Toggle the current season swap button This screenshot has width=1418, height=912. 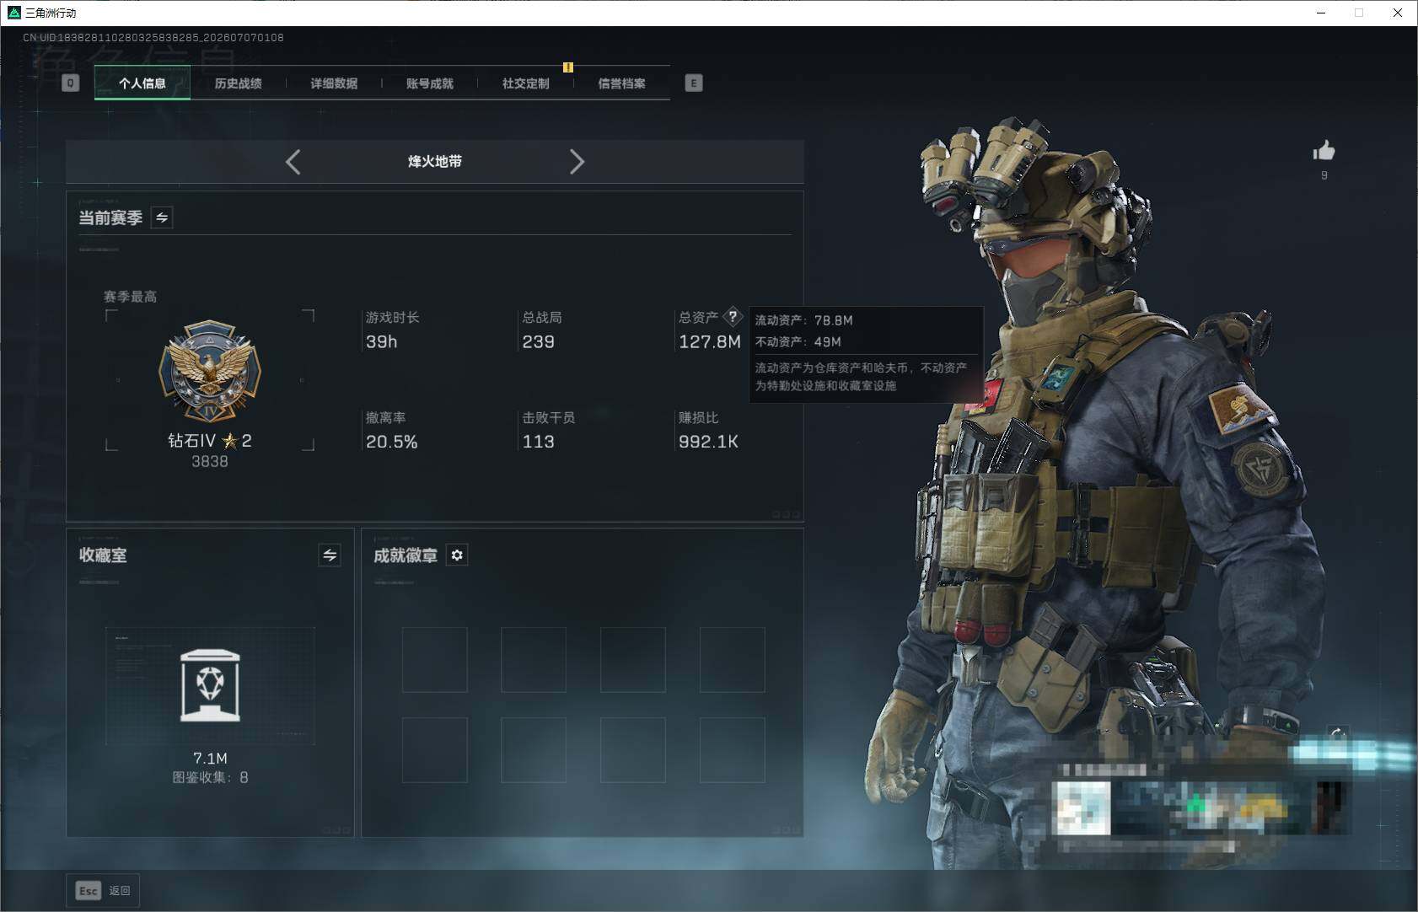click(x=162, y=217)
